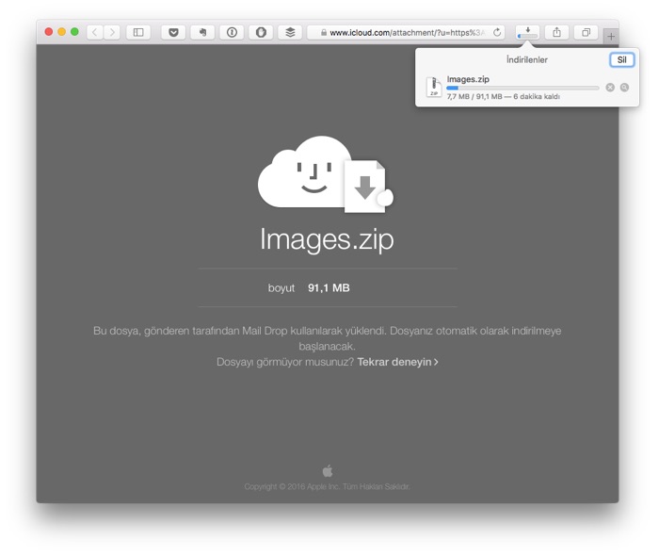Image resolution: width=659 pixels, height=555 pixels.
Task: Toggle the downloads popover button
Action: click(528, 32)
